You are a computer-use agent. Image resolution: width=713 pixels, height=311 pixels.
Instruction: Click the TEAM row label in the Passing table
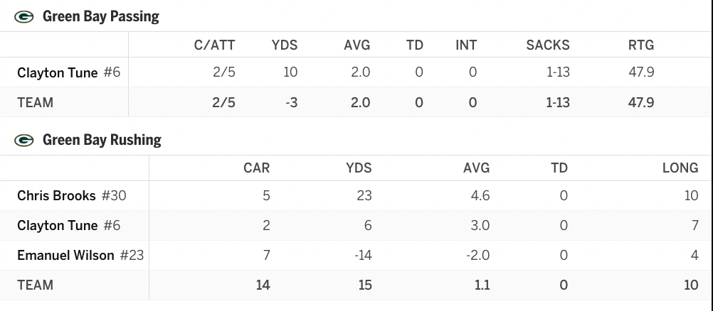click(x=36, y=102)
